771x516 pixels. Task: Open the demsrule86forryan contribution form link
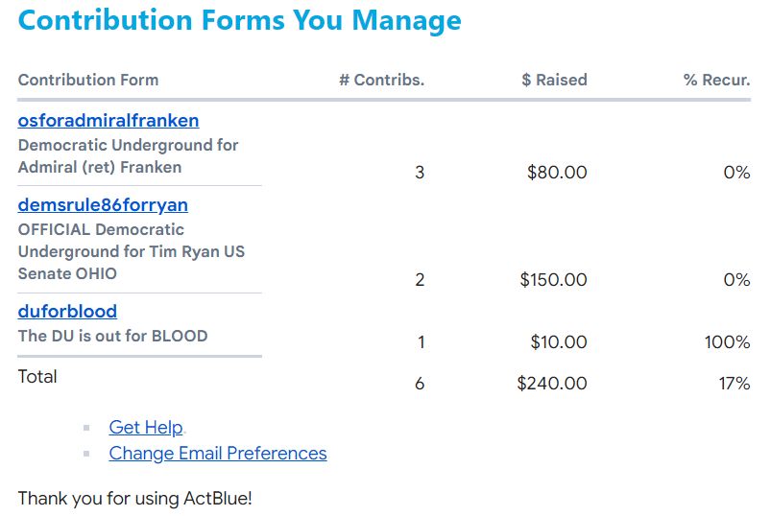tap(103, 205)
